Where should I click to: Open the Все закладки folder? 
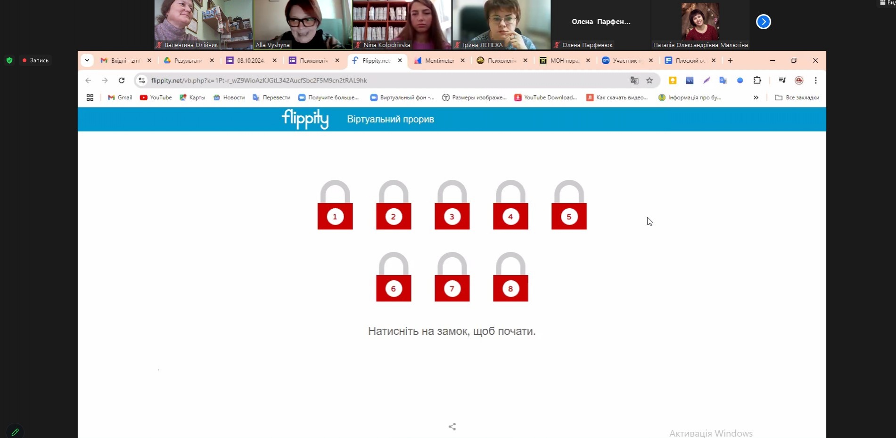(797, 97)
